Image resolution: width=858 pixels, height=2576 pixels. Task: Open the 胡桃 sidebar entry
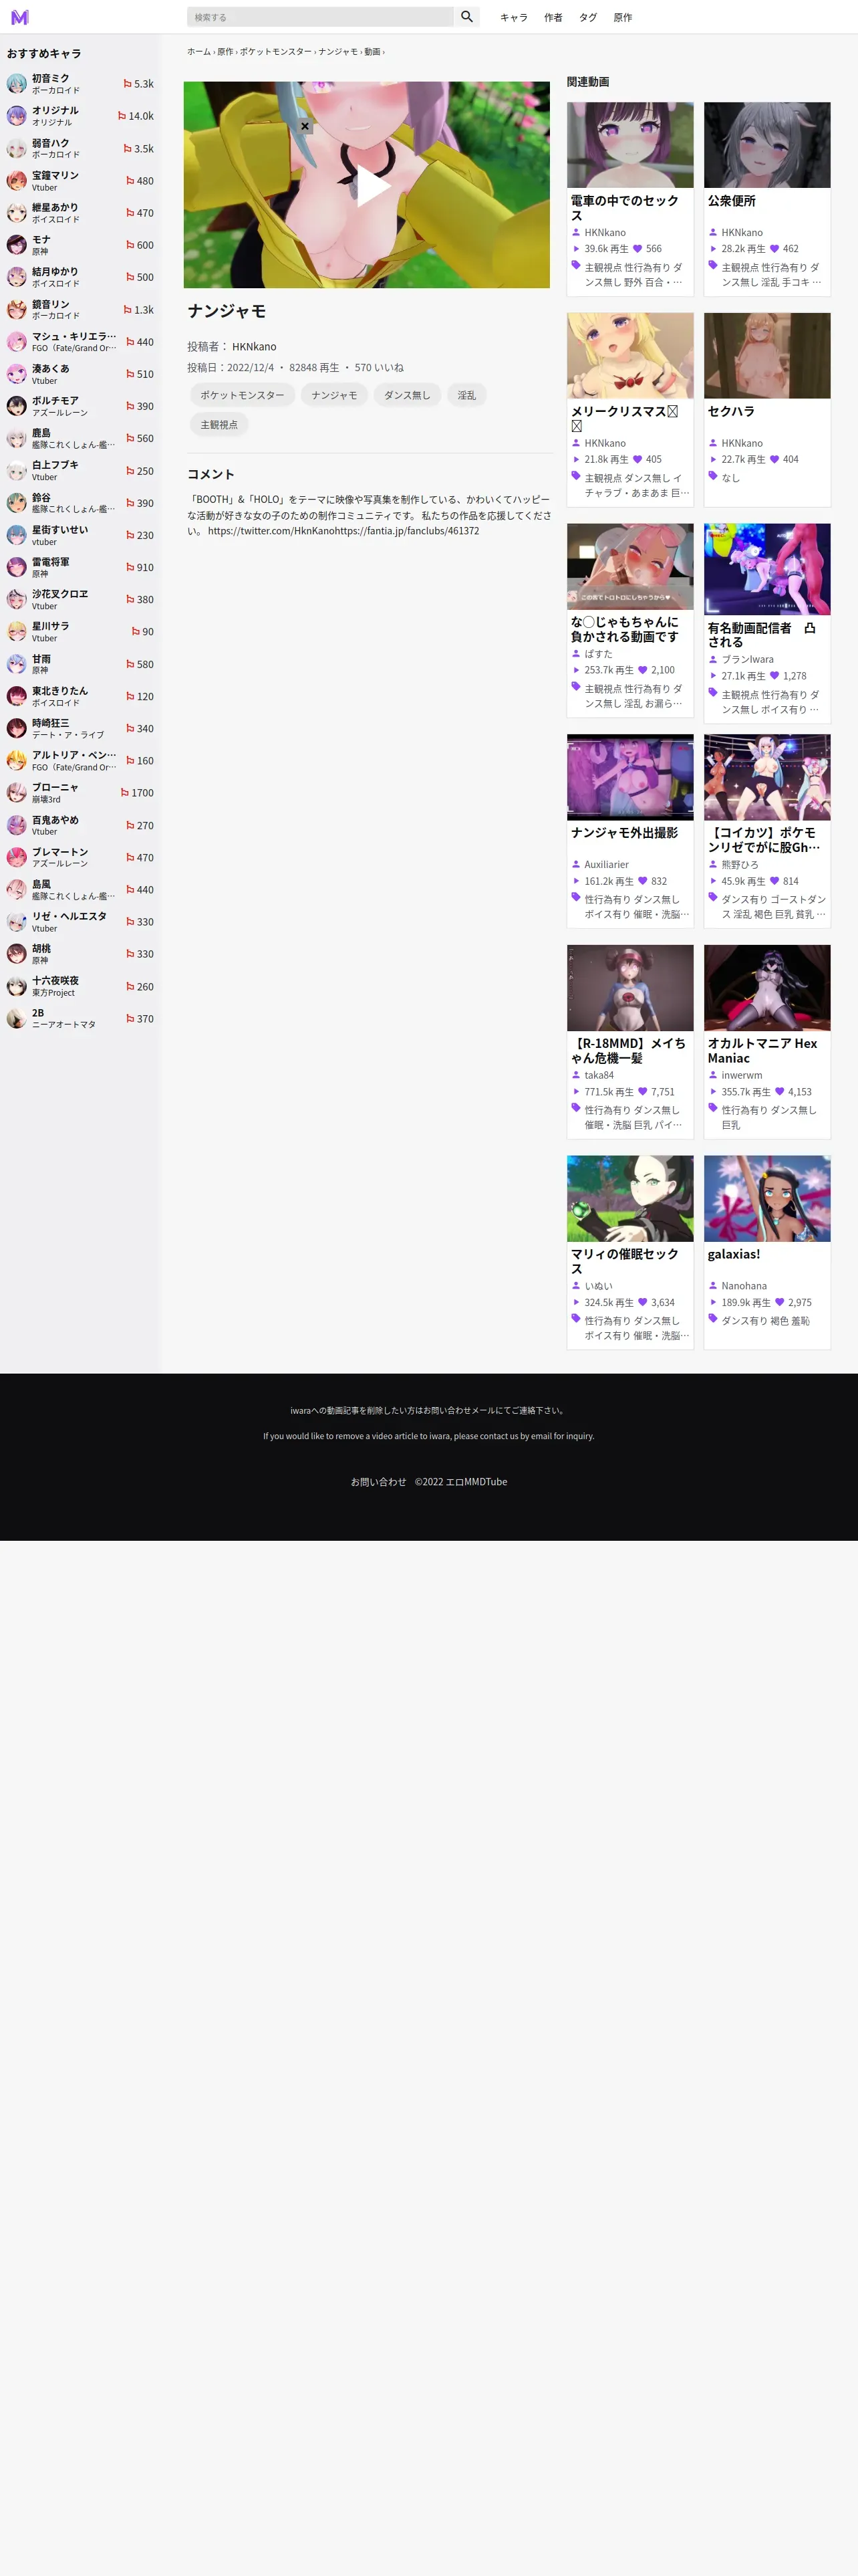(x=80, y=954)
